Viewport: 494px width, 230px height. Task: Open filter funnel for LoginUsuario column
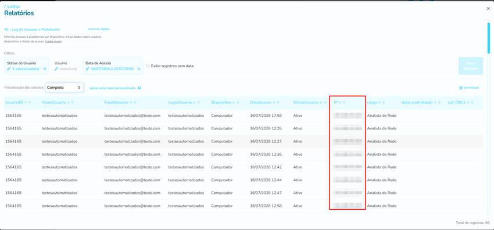pyautogui.click(x=199, y=103)
